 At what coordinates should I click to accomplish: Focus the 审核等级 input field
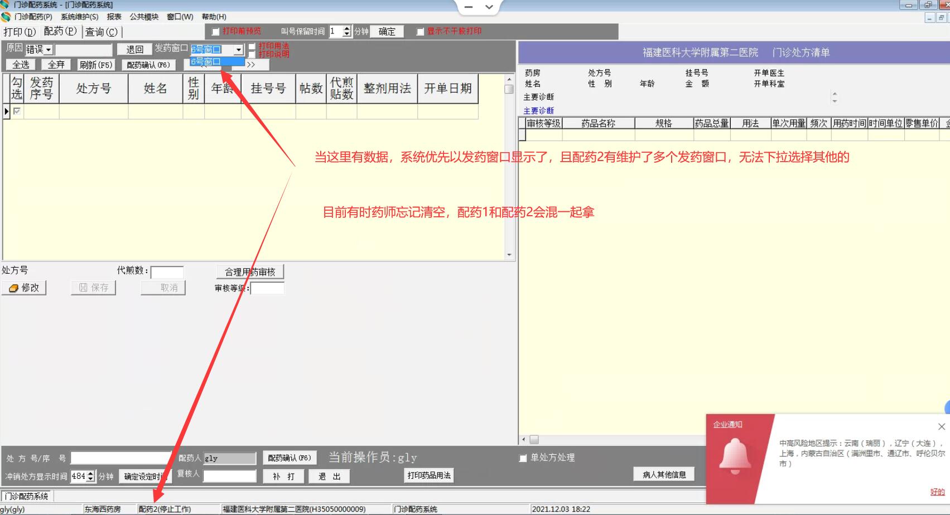click(267, 288)
